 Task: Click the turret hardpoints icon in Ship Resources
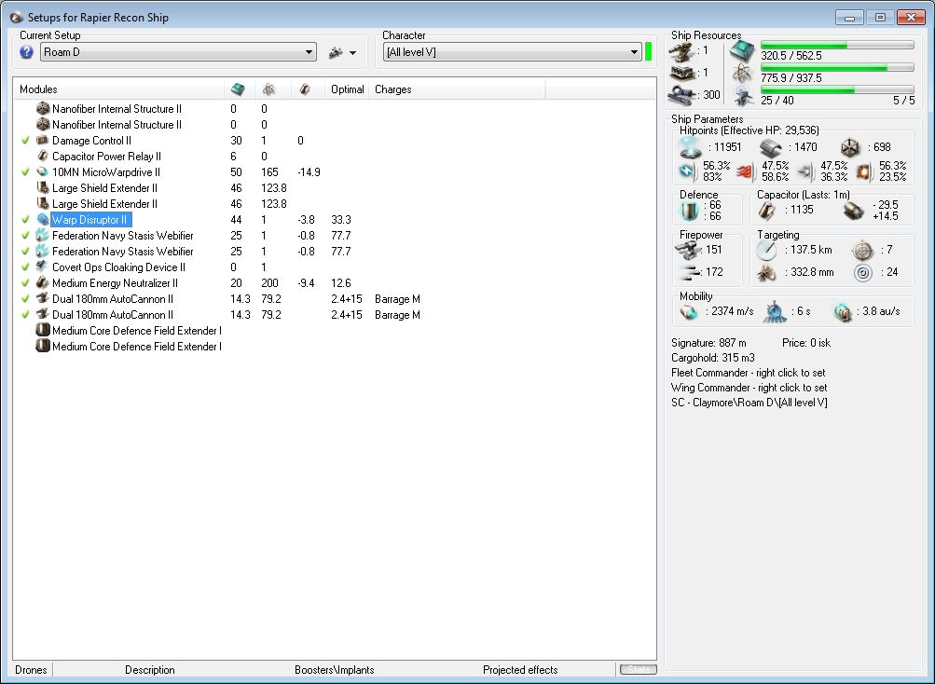(x=681, y=51)
